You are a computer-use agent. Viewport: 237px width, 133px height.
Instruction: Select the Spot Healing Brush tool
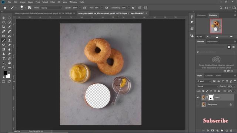(3, 31)
